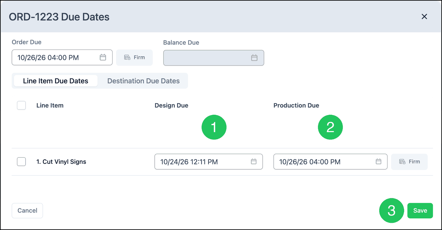442x230 pixels.
Task: Edit Production Due date for Cut Vinyl Signs
Action: pos(330,162)
